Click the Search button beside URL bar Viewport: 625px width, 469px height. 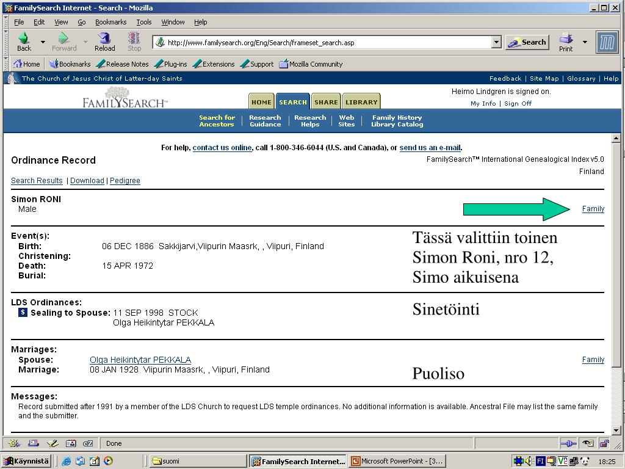(x=527, y=42)
